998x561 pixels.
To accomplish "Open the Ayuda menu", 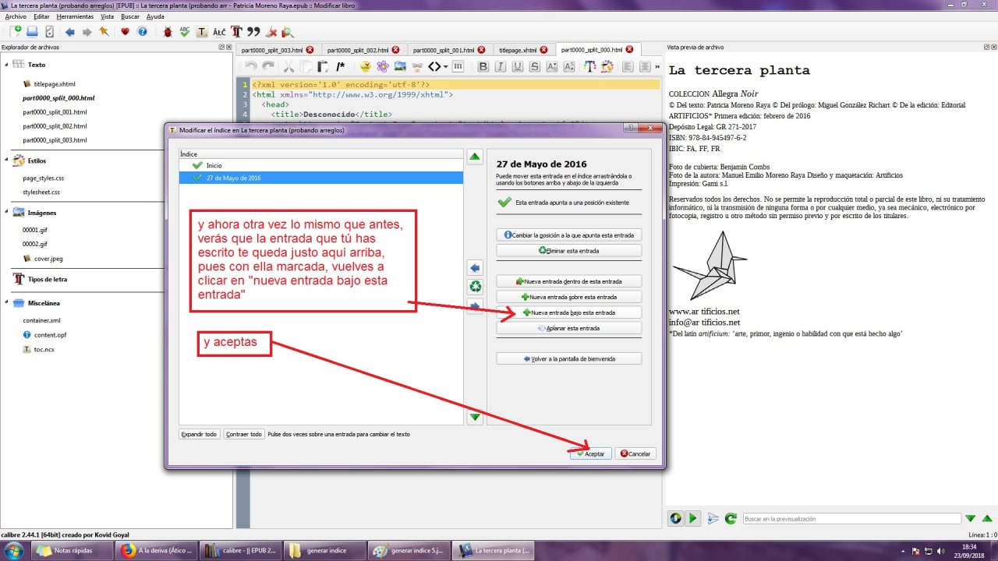I will [155, 16].
